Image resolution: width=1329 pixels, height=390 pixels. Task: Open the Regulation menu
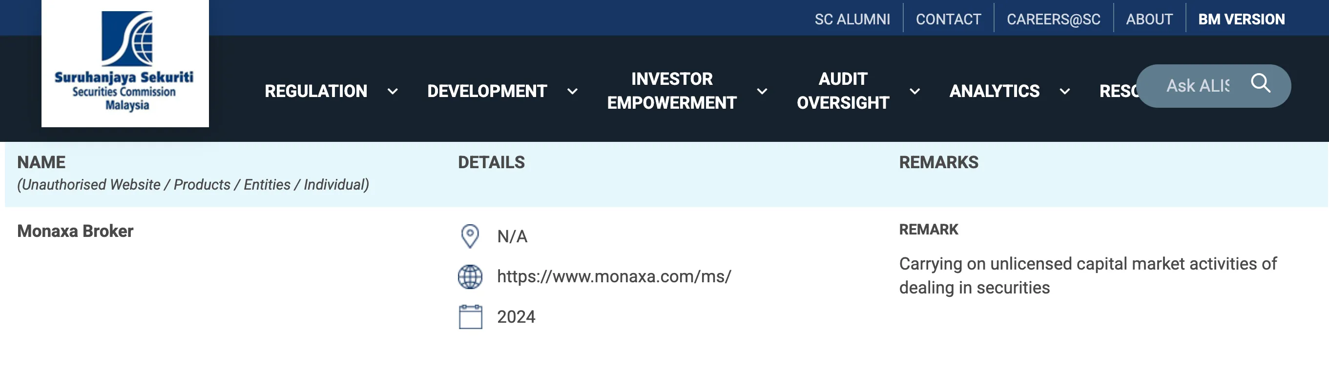coord(316,91)
